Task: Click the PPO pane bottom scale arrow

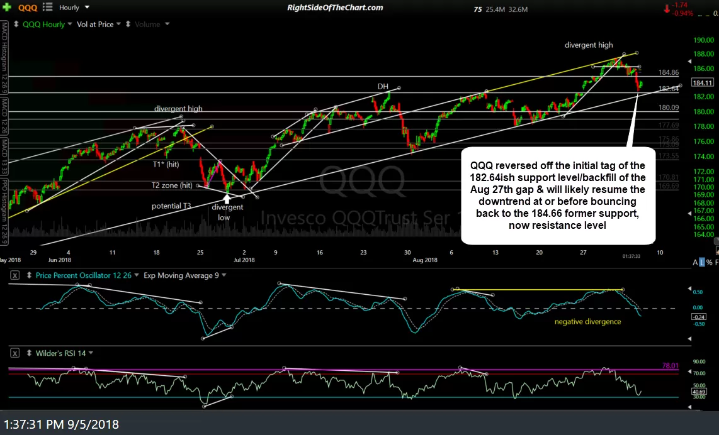Action: 689,339
